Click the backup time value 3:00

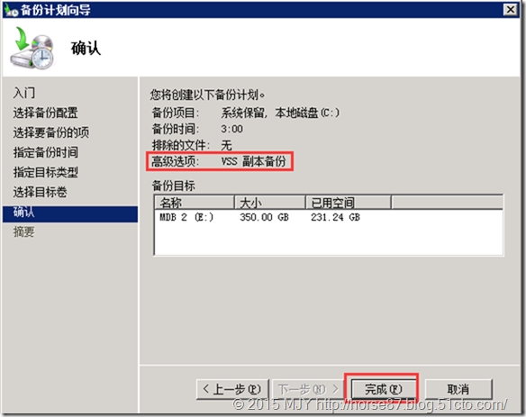point(231,129)
